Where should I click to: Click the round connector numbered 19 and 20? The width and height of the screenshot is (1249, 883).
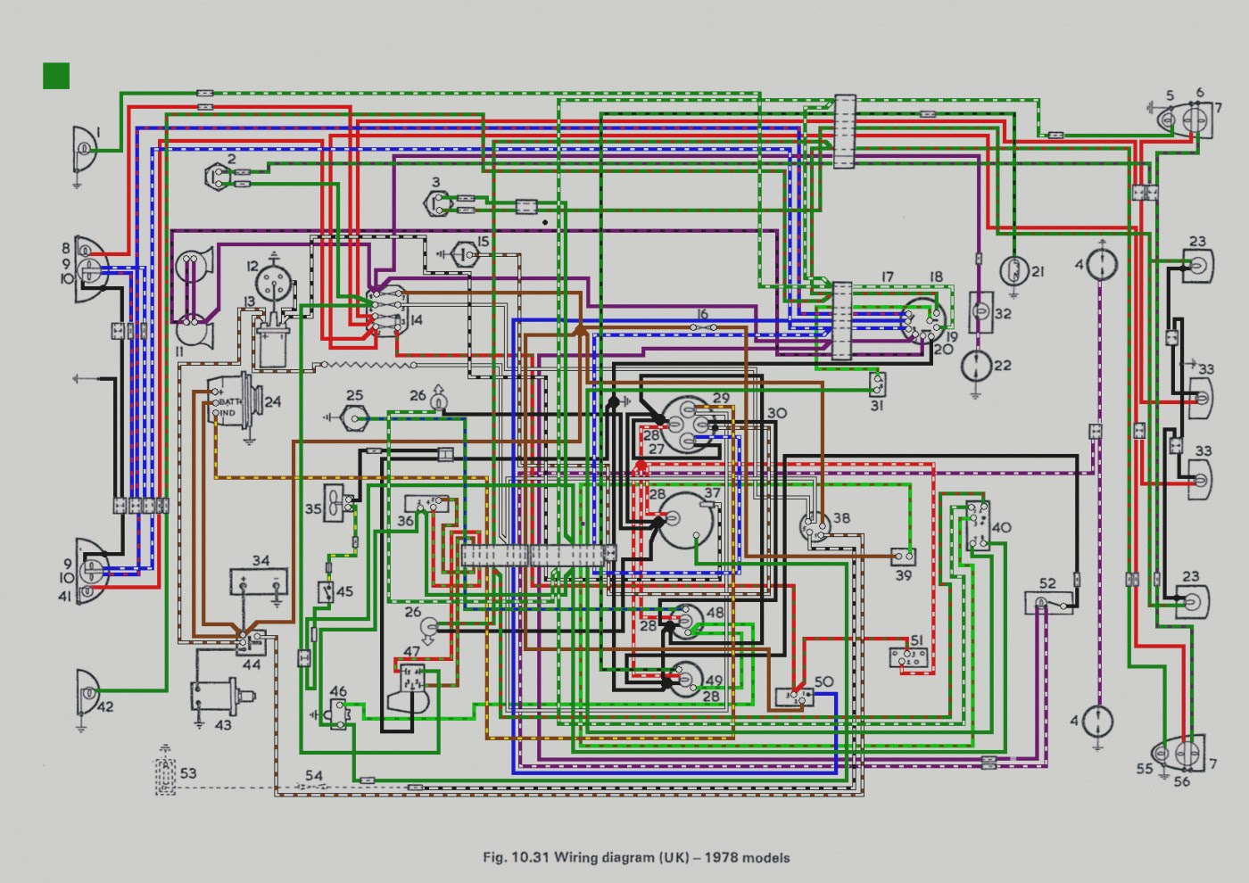(922, 322)
